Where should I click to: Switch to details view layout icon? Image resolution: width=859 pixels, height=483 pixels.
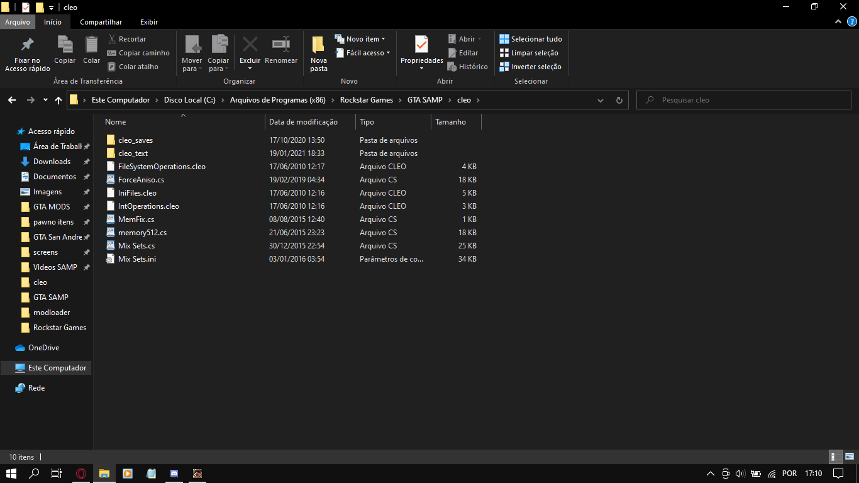pos(836,457)
